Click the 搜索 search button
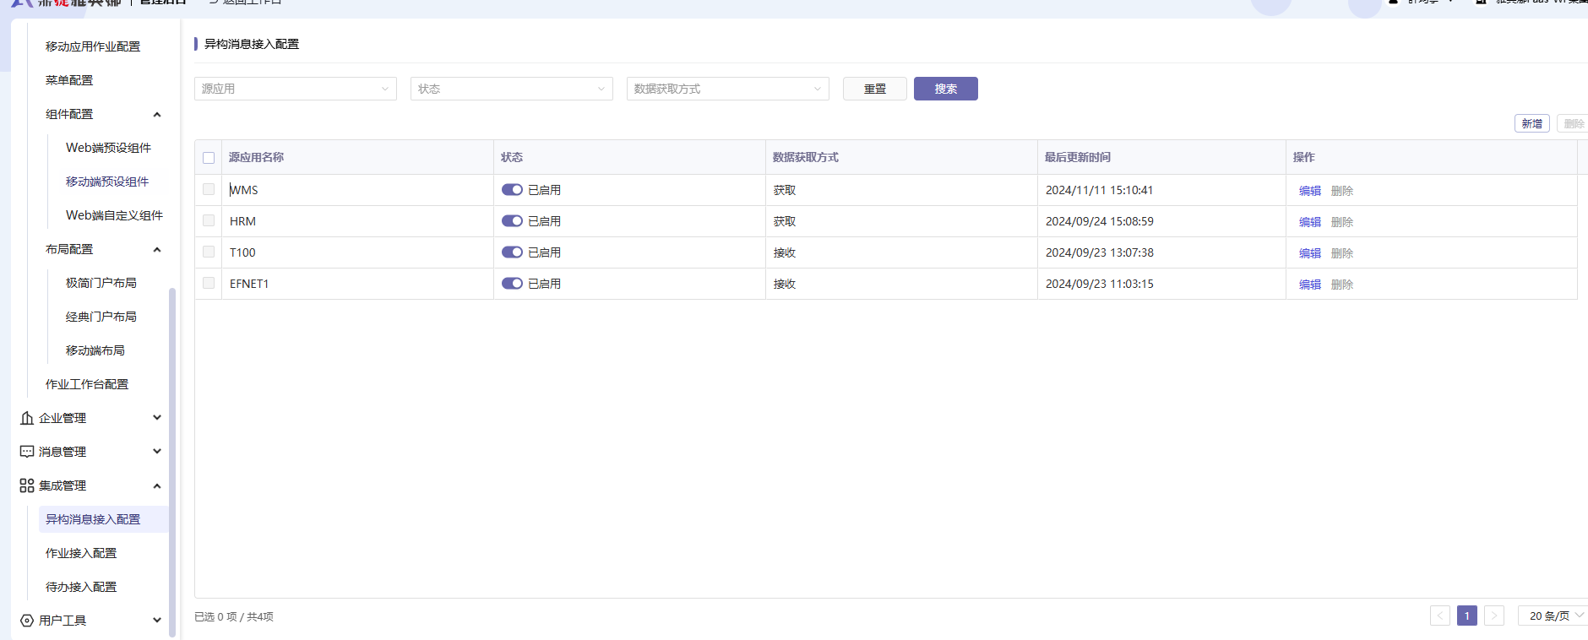Screen dimensions: 1588x640 (x=946, y=89)
